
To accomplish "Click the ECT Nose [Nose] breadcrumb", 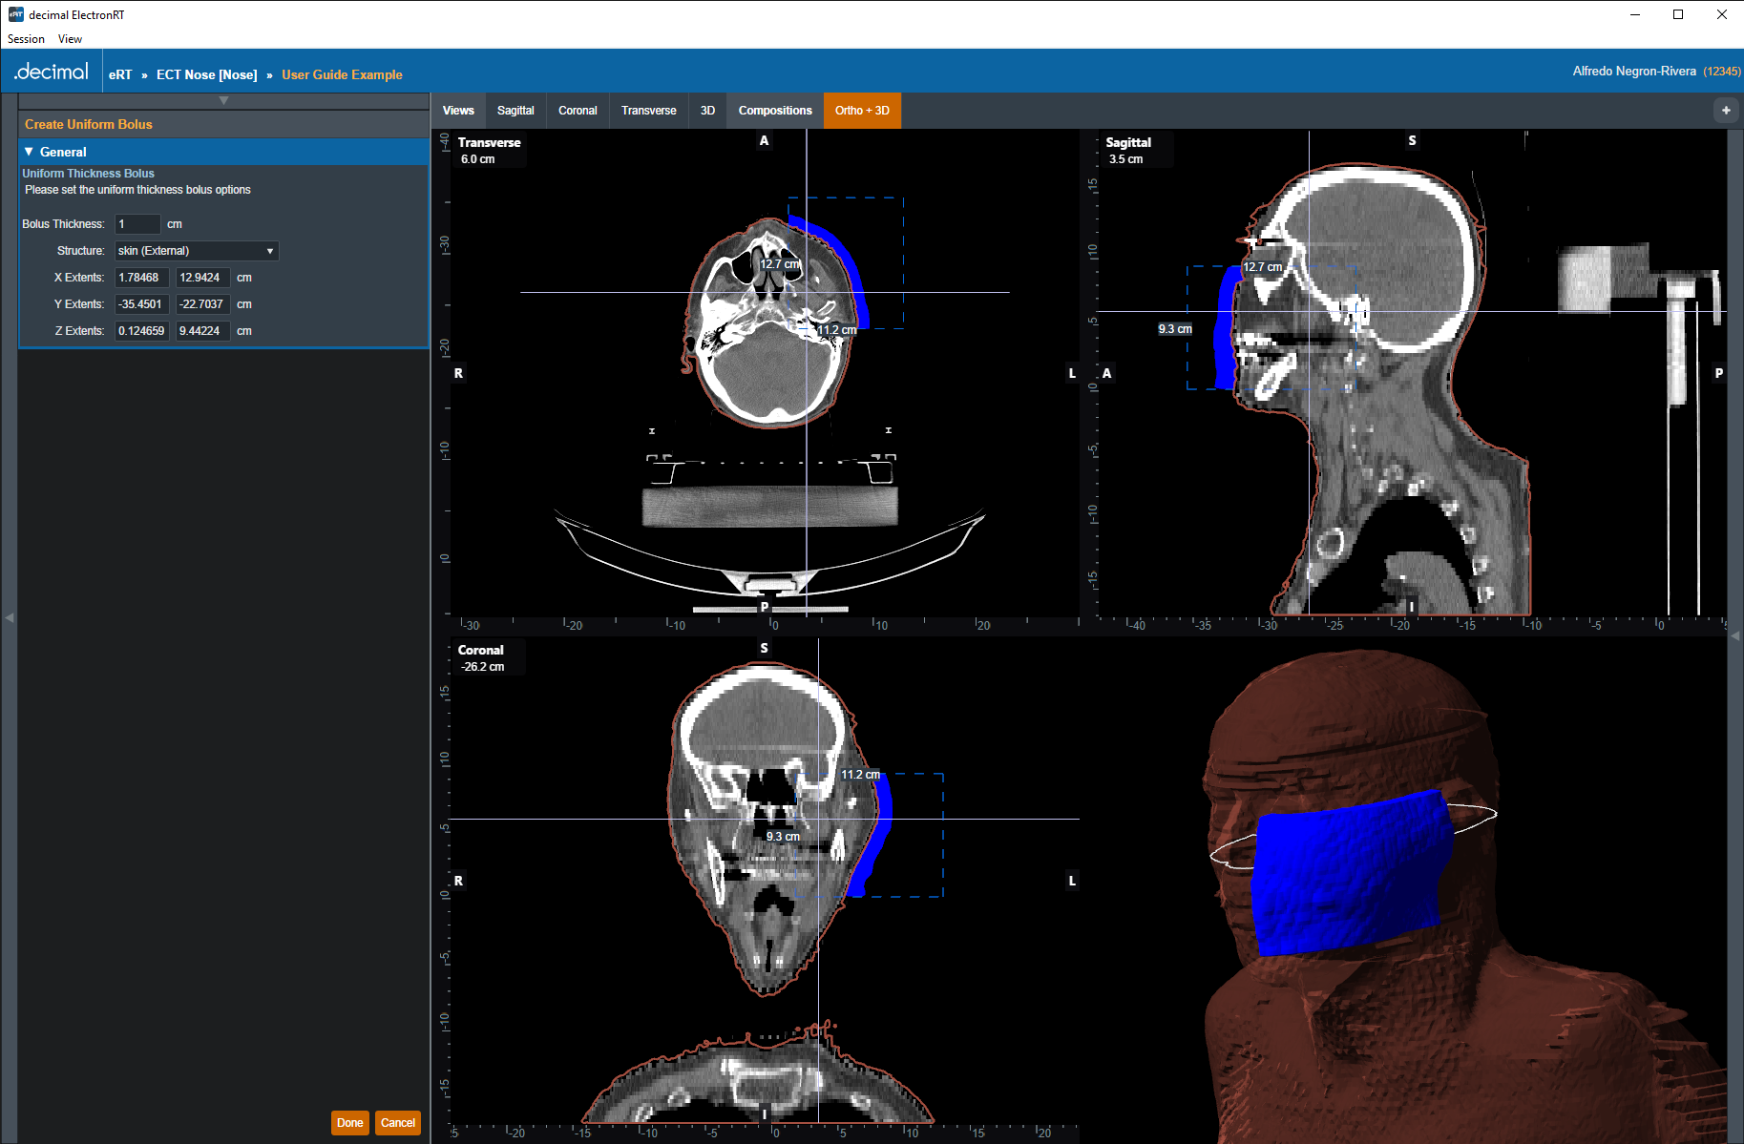I will pyautogui.click(x=206, y=74).
